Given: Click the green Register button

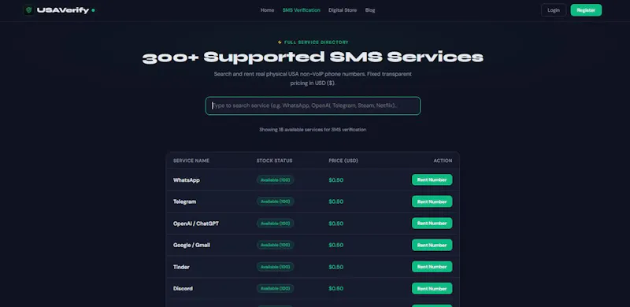Looking at the screenshot, I should point(586,10).
